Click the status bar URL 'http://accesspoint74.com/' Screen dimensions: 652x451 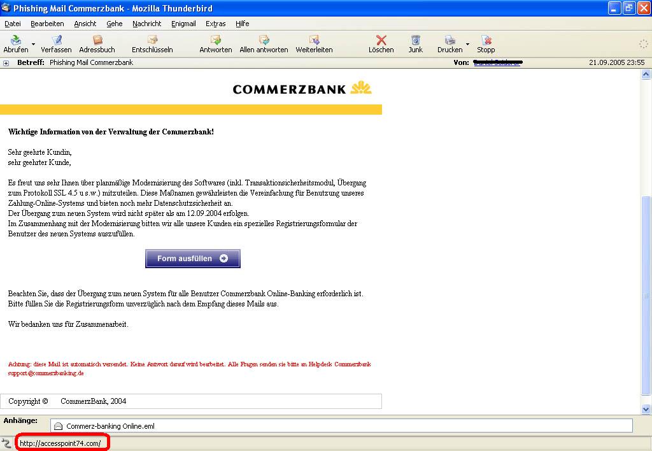(60, 443)
